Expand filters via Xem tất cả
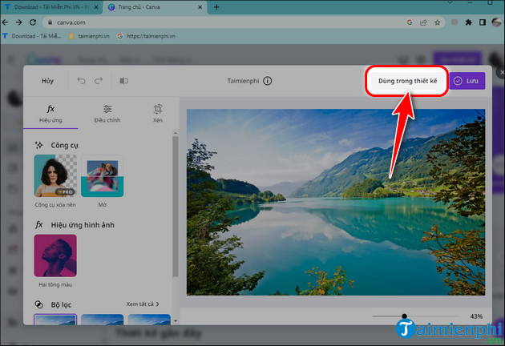505x346 pixels. click(x=143, y=304)
